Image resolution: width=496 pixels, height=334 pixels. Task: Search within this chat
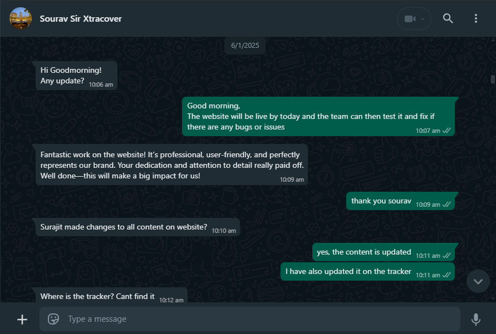pos(448,19)
